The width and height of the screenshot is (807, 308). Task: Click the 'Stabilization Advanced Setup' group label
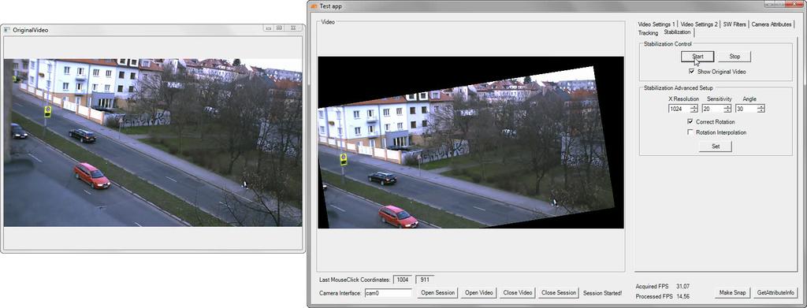point(679,88)
